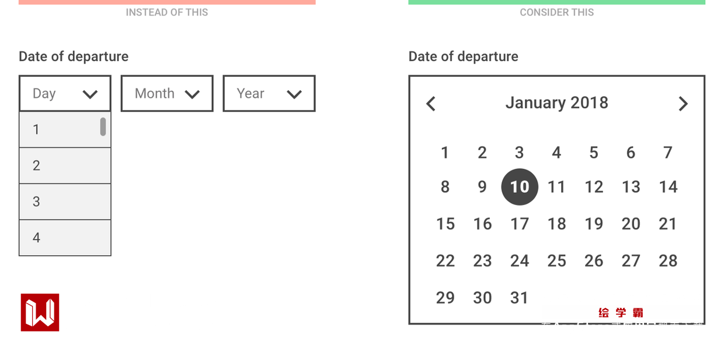The image size is (724, 346).
Task: Choose date 31 in the calendar
Action: coord(520,298)
